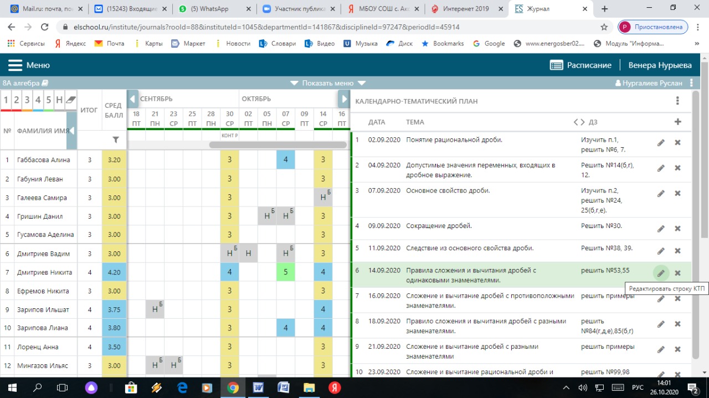Click Венера Нурыева profile link
Image resolution: width=709 pixels, height=398 pixels.
660,65
